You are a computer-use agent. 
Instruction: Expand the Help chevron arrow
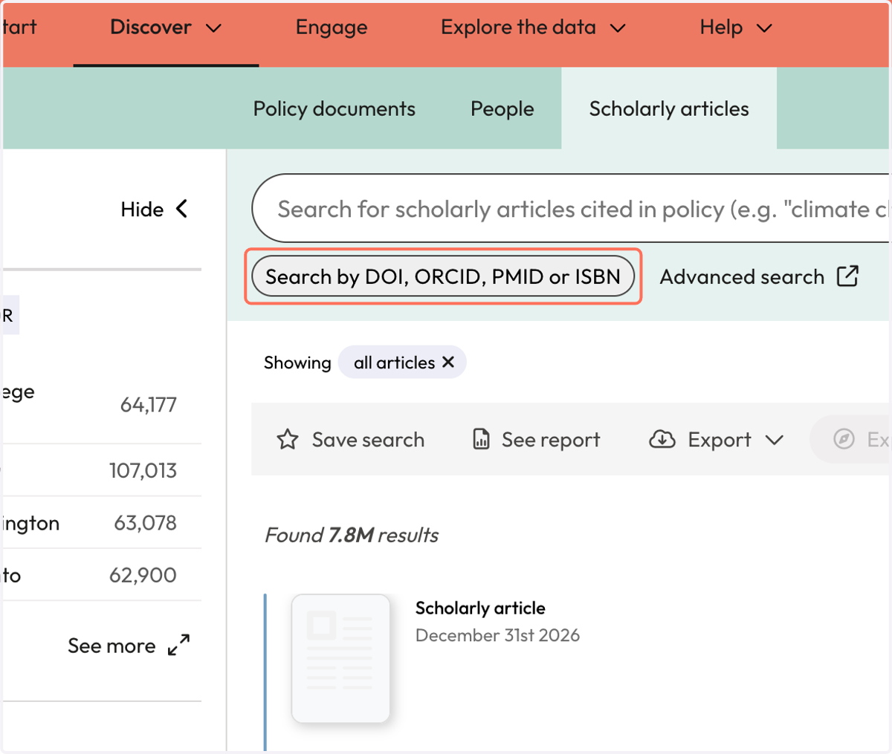tap(764, 29)
